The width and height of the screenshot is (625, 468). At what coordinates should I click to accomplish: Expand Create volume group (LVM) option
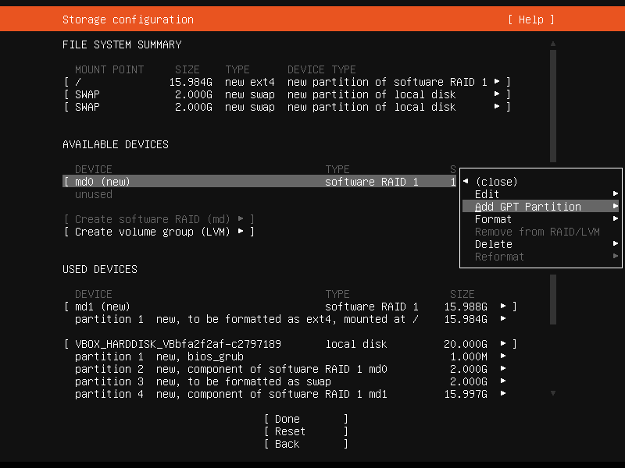point(159,232)
